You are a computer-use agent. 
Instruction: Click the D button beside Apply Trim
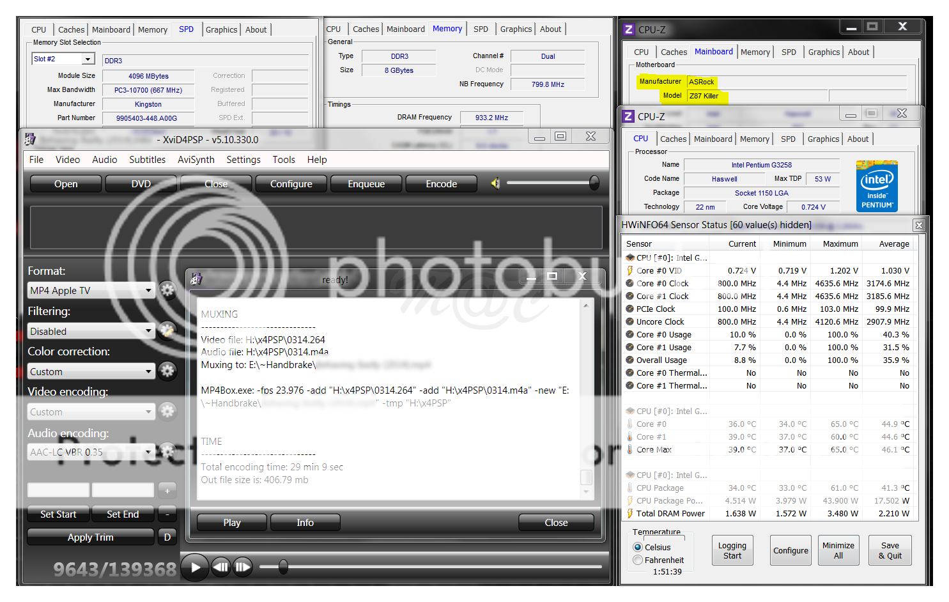pyautogui.click(x=167, y=537)
